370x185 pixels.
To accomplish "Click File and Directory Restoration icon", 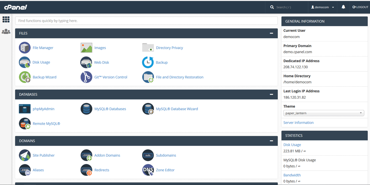I will pyautogui.click(x=148, y=77).
